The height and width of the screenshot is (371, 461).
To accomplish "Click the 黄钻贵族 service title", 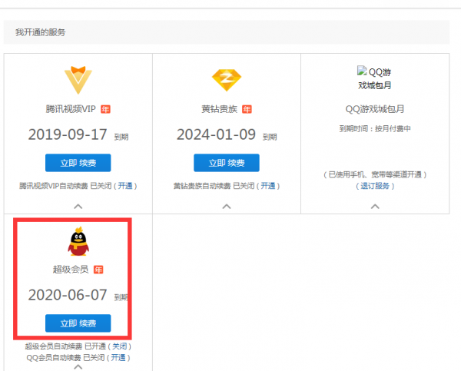I will (219, 109).
